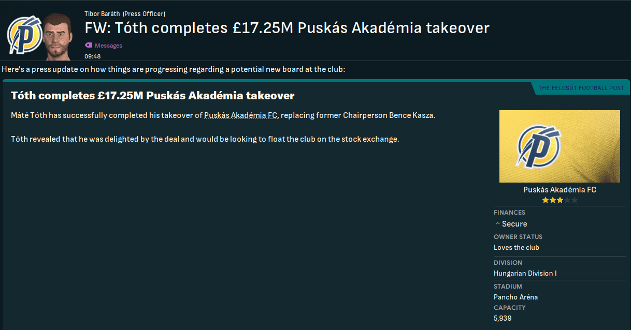Image resolution: width=631 pixels, height=330 pixels.
Task: Open Hungarian Division I division entry
Action: [525, 273]
